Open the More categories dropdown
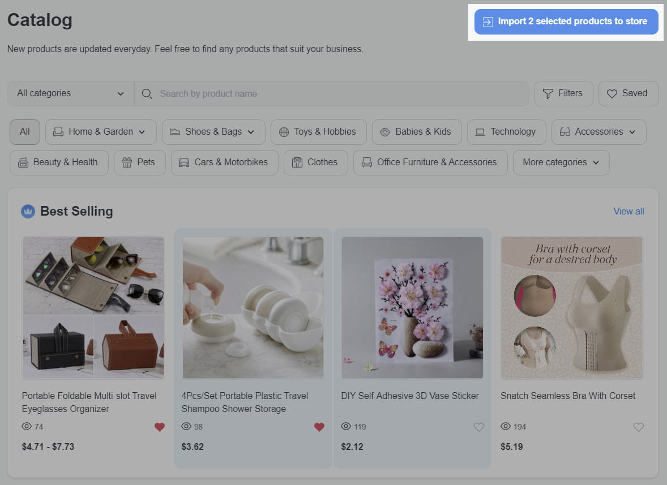 (561, 162)
